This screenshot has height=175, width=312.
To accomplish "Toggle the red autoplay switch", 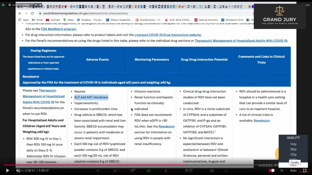I will click(x=271, y=170).
